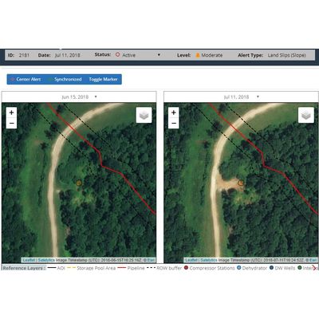Center Alert on the maps

[26, 79]
